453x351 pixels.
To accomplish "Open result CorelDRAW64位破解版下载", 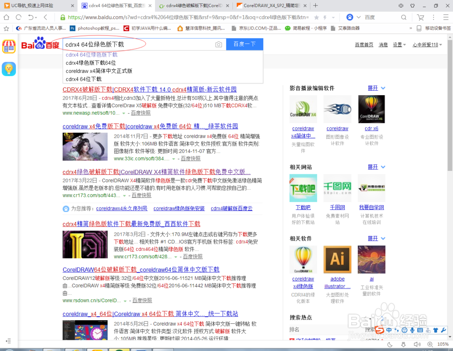I will (141, 269).
